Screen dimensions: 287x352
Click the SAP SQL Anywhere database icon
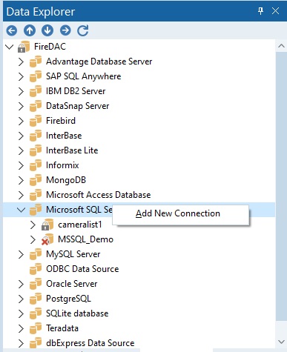(x=36, y=76)
